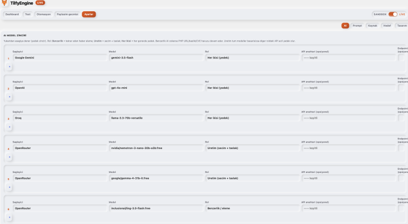Delete the inclusionai/ling row using x icon
Image resolution: width=408 pixels, height=224 pixels.
coord(10,217)
